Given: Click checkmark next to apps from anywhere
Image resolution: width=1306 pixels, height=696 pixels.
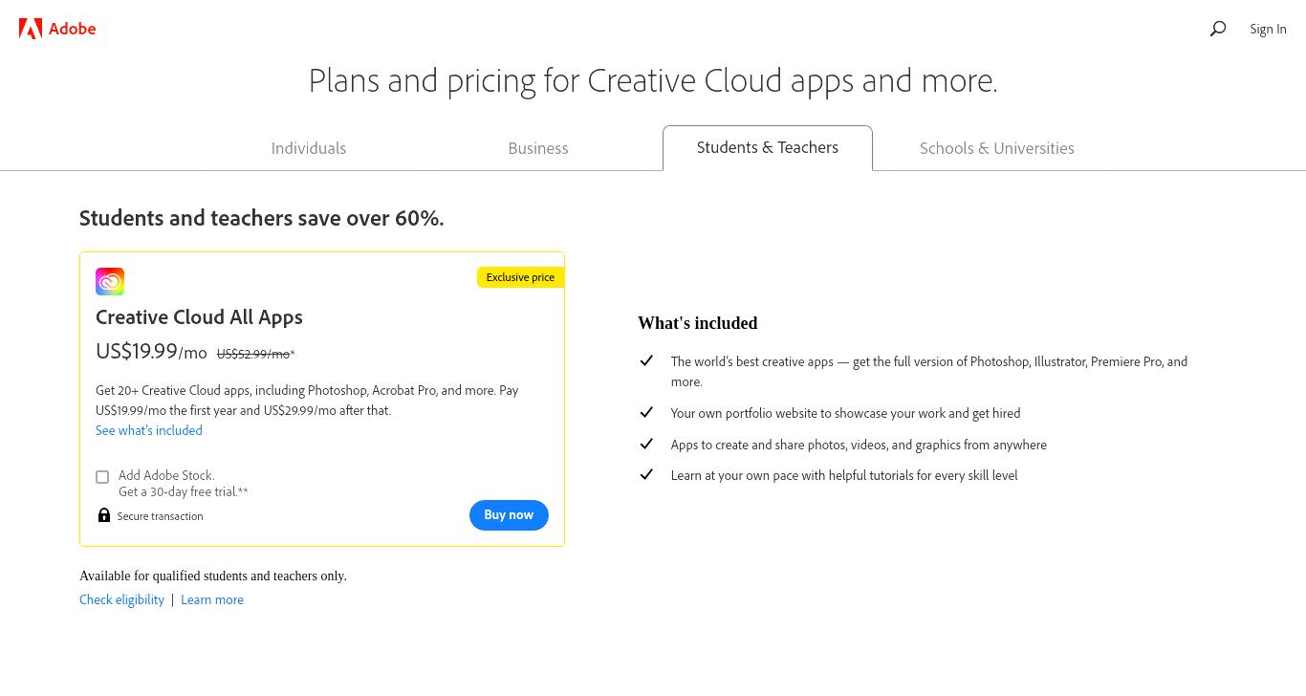Looking at the screenshot, I should click(x=646, y=444).
